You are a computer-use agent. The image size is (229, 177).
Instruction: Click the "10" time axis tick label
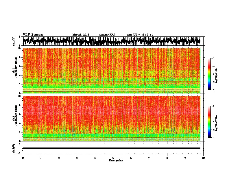[203, 158]
